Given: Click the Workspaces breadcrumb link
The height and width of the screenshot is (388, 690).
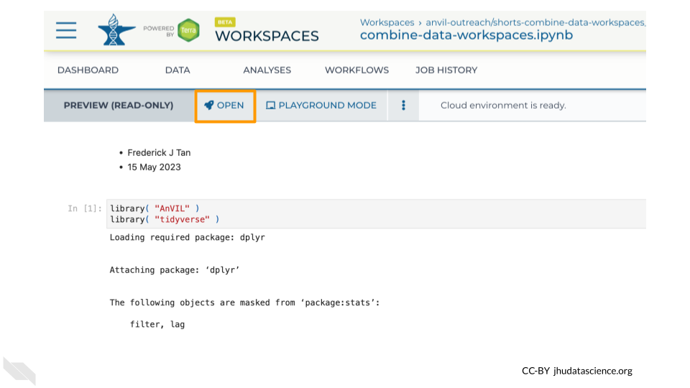Looking at the screenshot, I should pos(387,22).
